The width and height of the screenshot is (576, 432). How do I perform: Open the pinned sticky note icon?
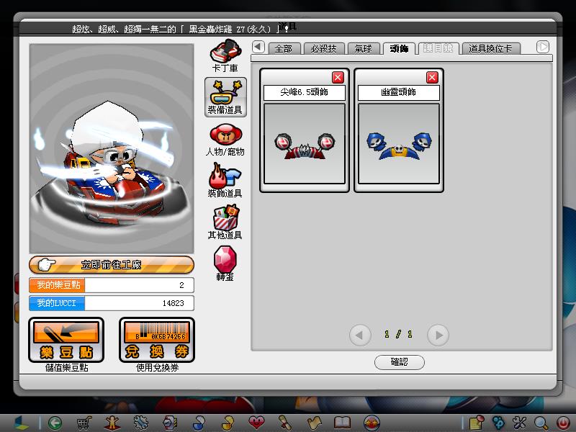477,423
